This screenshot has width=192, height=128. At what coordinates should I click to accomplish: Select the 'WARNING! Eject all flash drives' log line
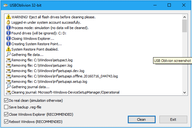tap(53, 17)
